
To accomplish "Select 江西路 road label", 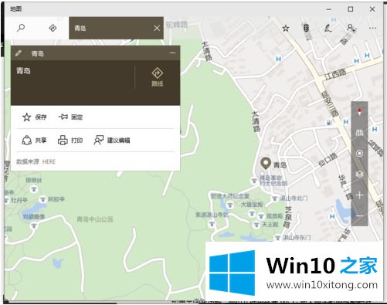I will [335, 74].
